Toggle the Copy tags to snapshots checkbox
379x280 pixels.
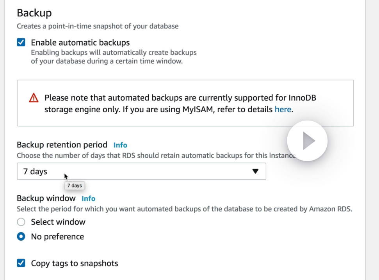(21, 263)
